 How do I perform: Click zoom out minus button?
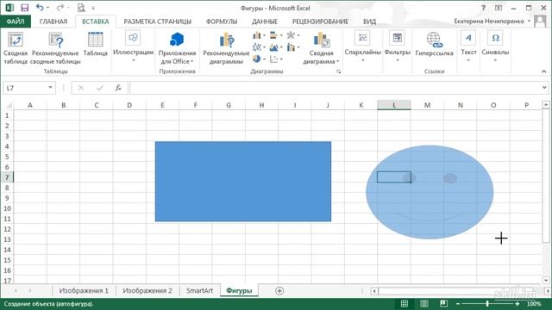458,304
